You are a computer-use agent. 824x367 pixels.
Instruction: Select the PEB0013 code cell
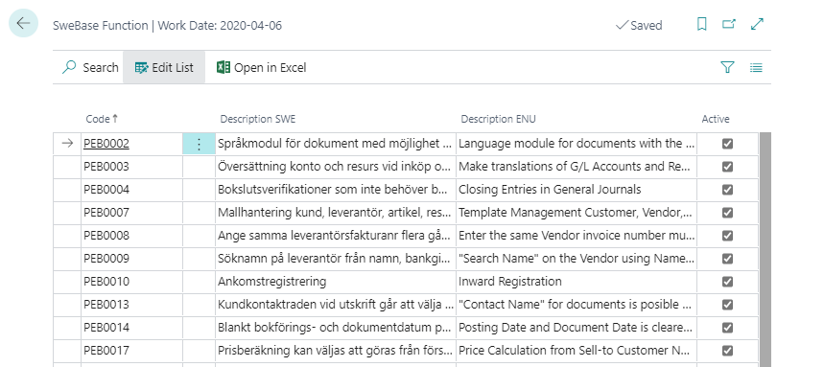coord(132,305)
